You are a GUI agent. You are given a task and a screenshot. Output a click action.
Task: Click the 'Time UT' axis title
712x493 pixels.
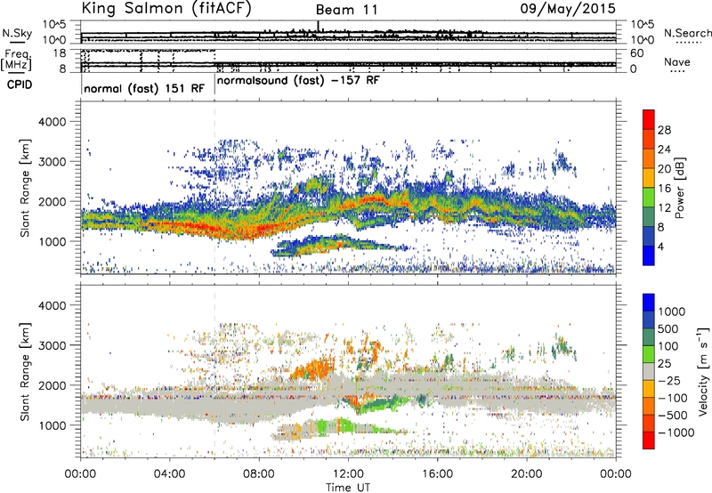(348, 488)
